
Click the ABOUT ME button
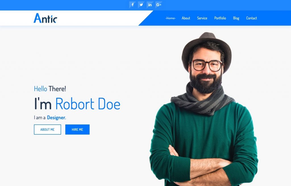[47, 130]
